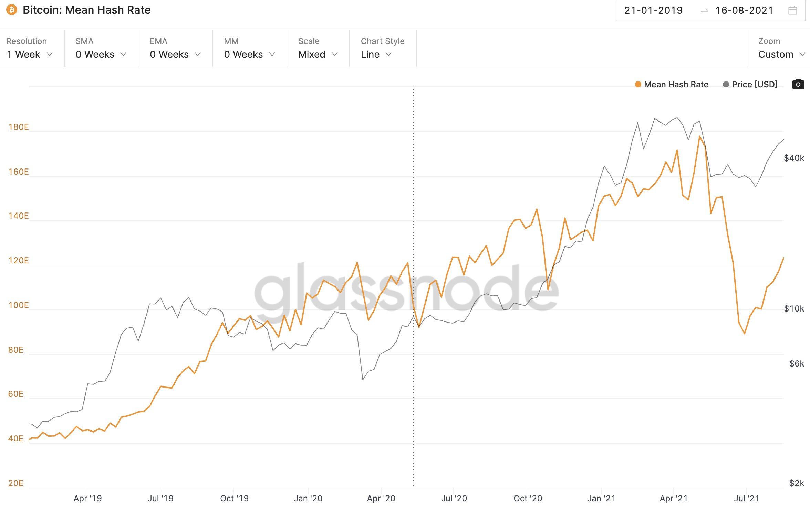Click the camera screenshot icon
This screenshot has height=513, width=810.
point(798,84)
